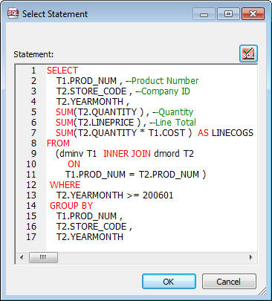
Task: Click the --Line Total comment
Action: point(173,123)
